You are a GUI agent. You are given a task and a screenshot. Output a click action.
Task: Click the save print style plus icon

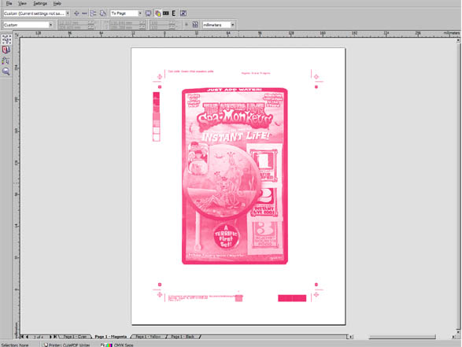click(76, 13)
